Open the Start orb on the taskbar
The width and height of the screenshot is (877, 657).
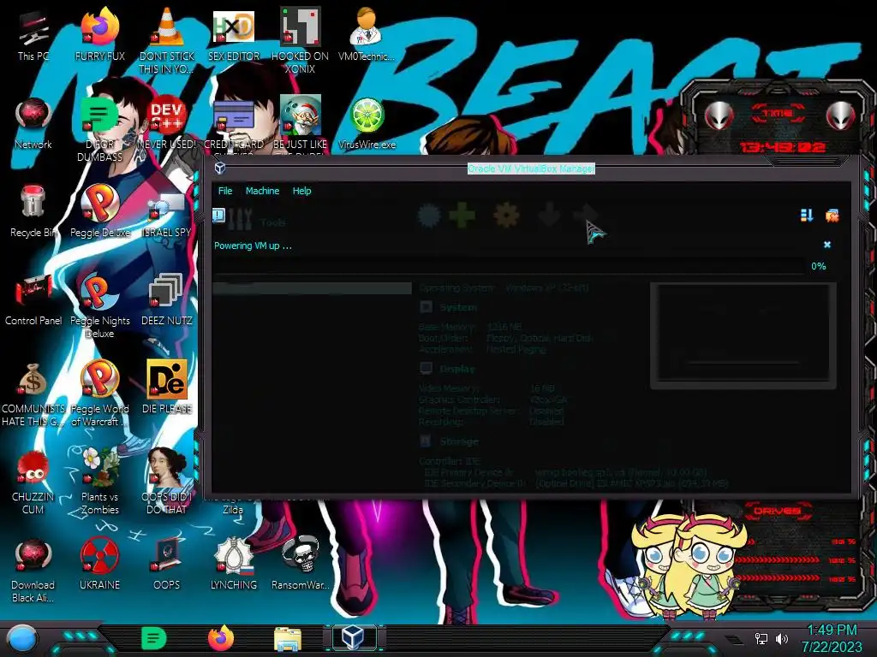pyautogui.click(x=22, y=639)
